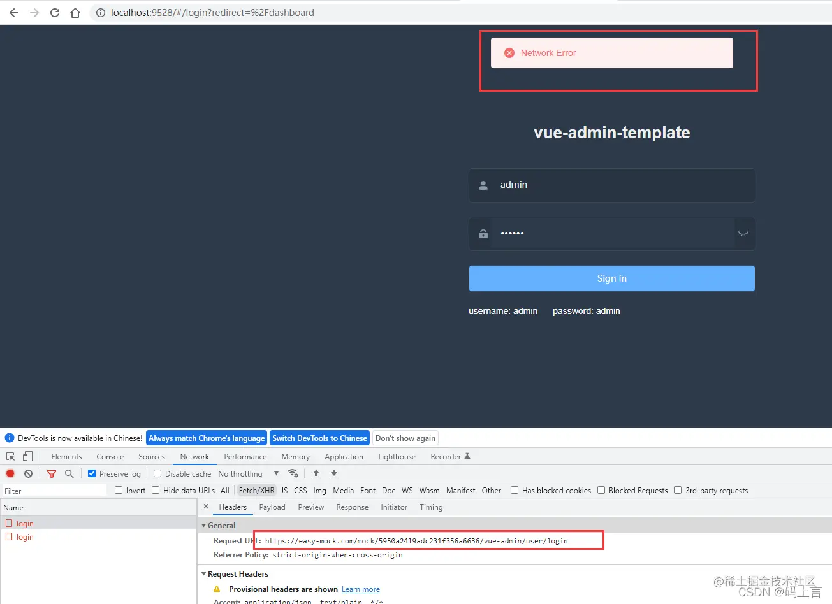This screenshot has width=832, height=604.
Task: Select the inspect element picker icon
Action: (x=11, y=457)
